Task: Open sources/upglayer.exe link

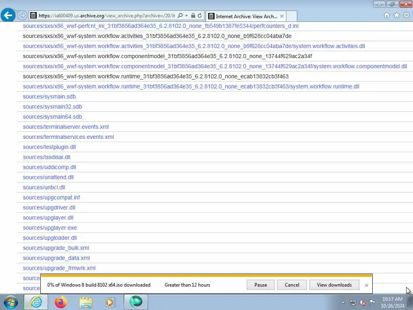Action: click(50, 228)
